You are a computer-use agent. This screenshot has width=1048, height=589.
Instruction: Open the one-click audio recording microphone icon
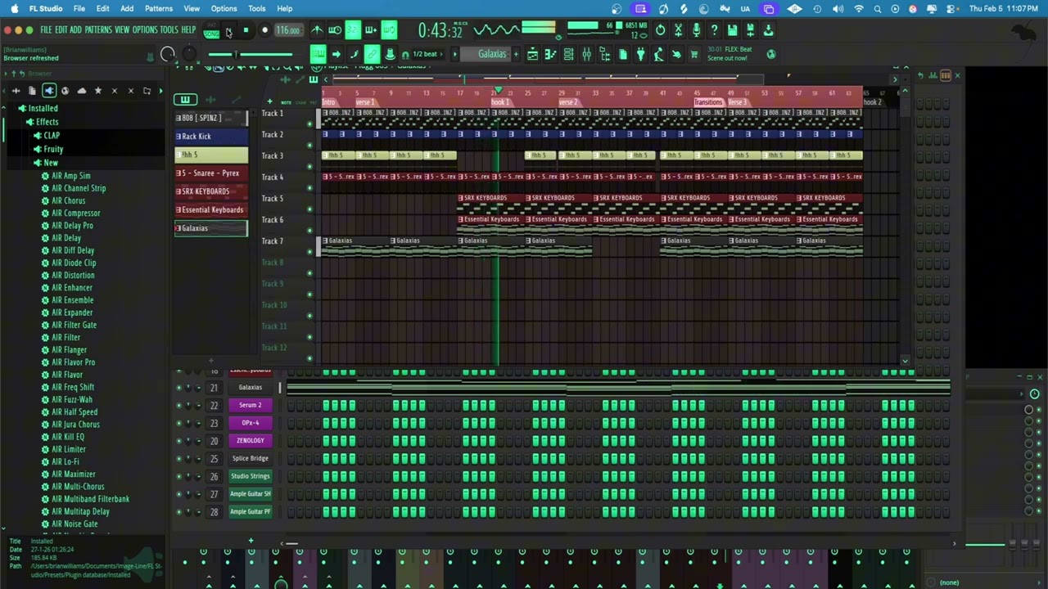pyautogui.click(x=696, y=30)
